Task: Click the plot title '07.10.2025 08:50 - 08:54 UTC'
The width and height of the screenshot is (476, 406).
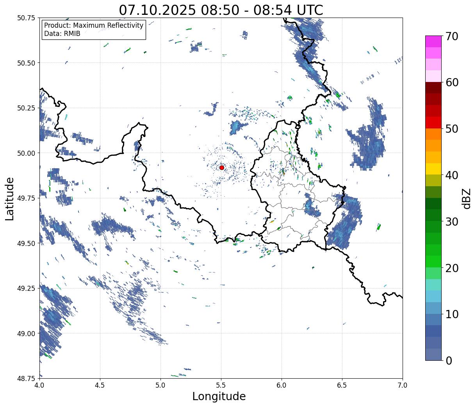Action: 221,10
